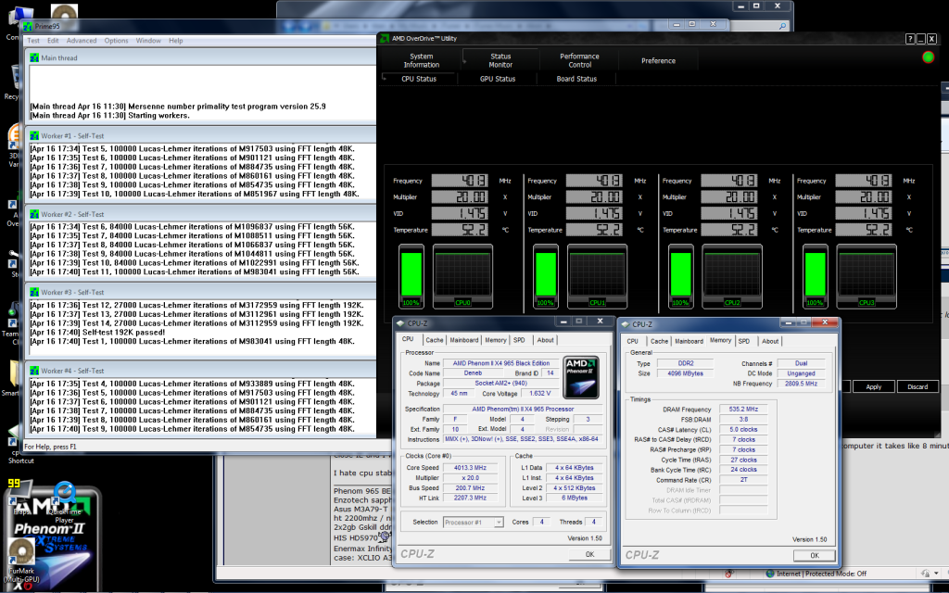Viewport: 949px width, 593px height.
Task: Open SPD tab in the CPU-Z processor window
Action: tap(519, 340)
